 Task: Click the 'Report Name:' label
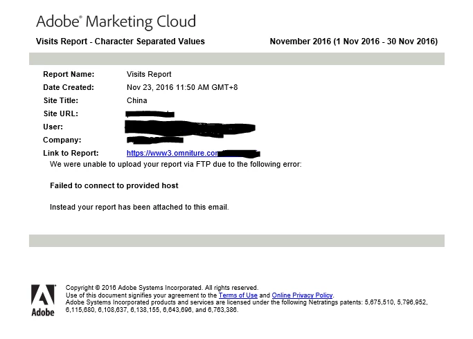point(69,74)
